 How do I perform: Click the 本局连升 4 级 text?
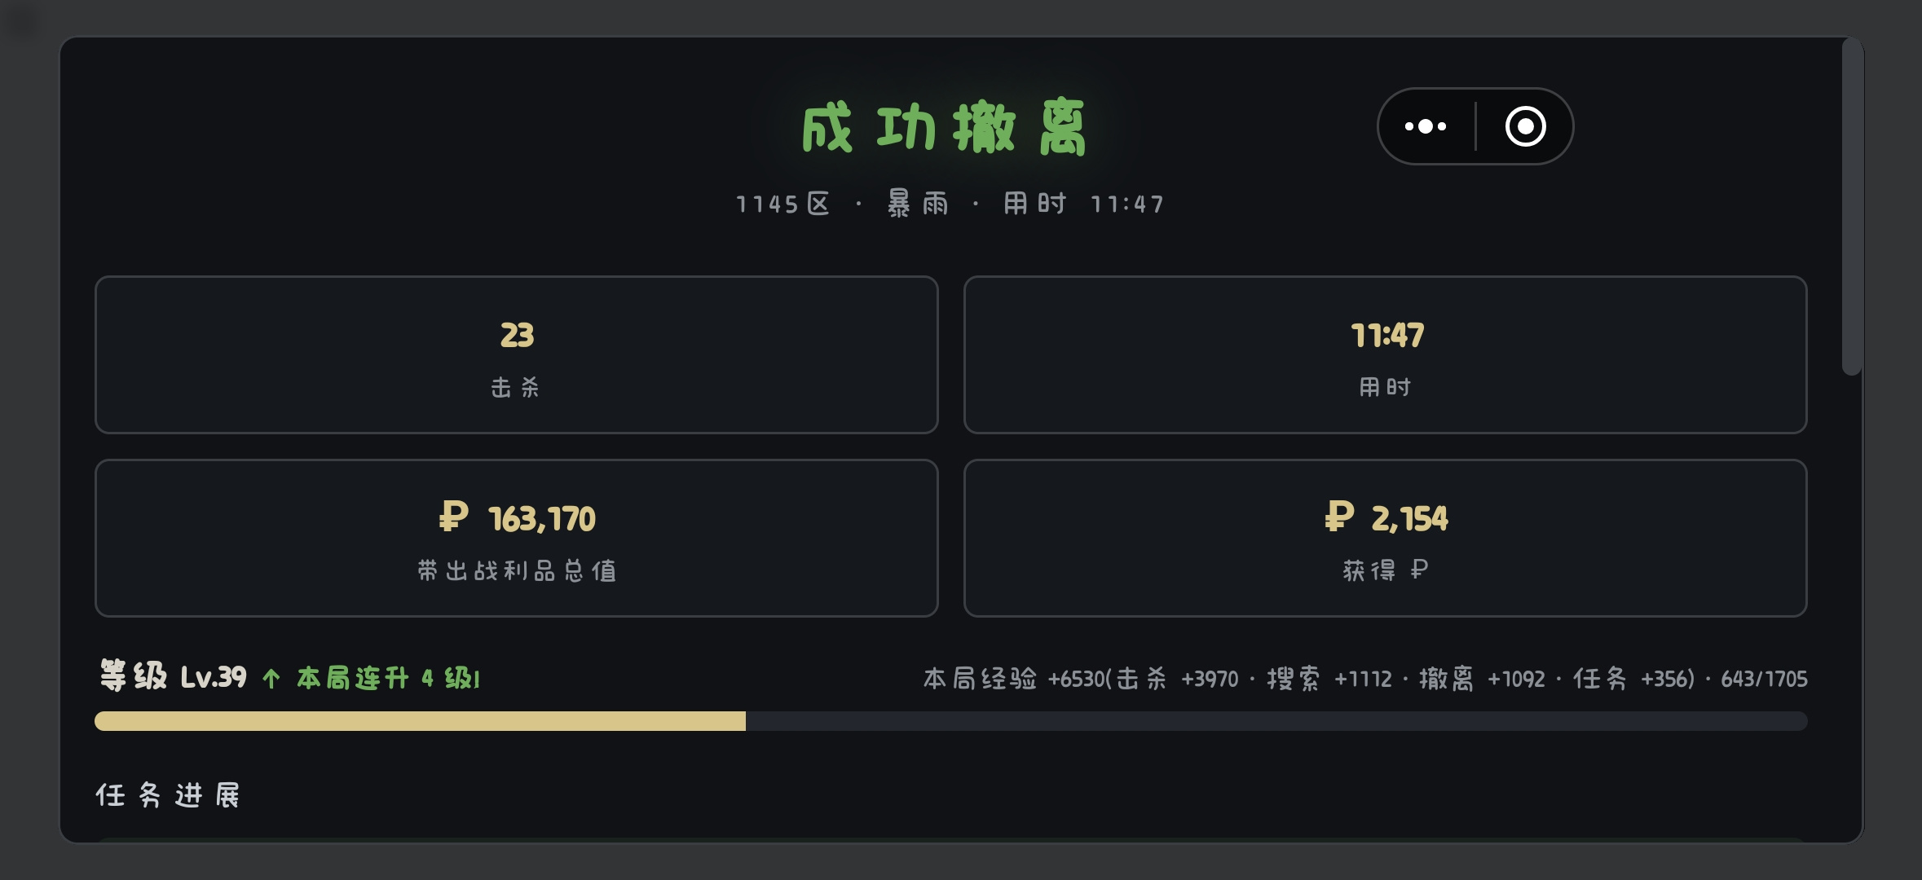pyautogui.click(x=388, y=678)
